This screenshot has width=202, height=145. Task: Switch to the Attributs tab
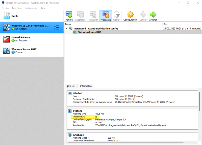pyautogui.click(x=71, y=86)
